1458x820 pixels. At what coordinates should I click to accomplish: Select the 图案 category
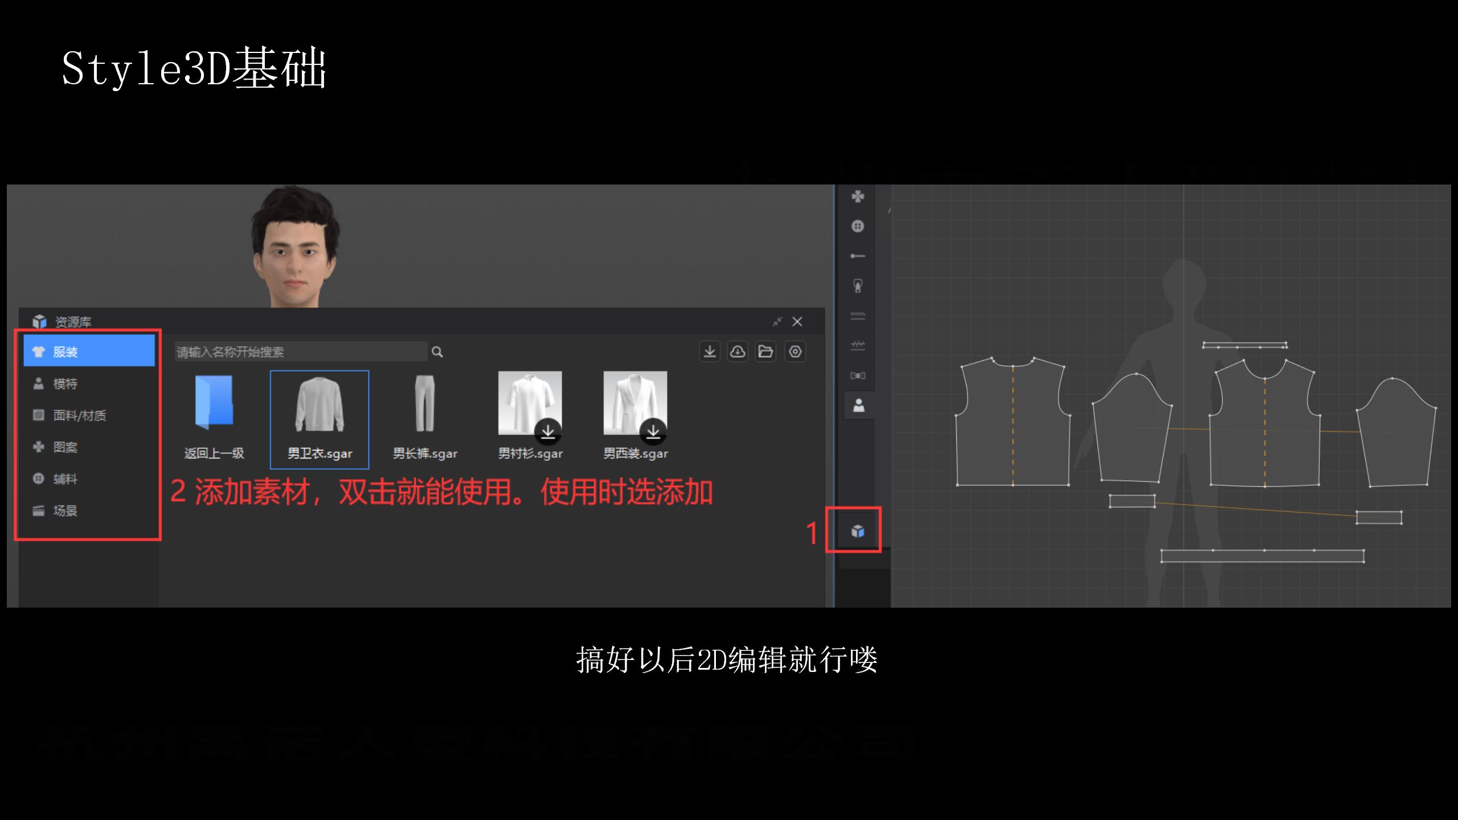pyautogui.click(x=89, y=447)
